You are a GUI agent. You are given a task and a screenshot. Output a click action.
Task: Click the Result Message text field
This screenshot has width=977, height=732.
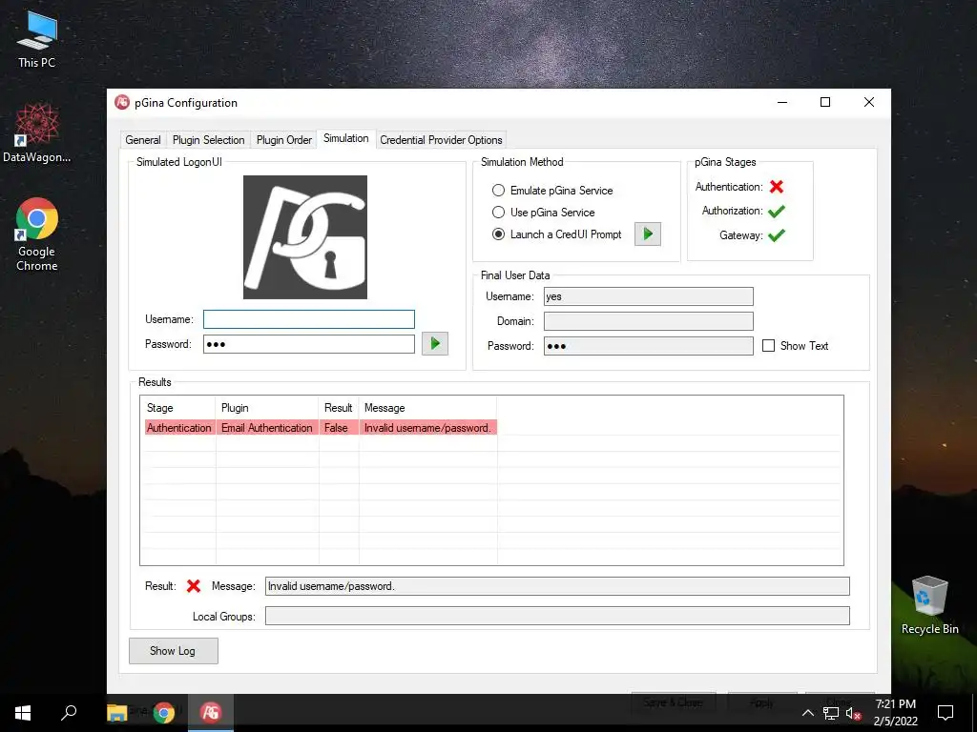click(x=557, y=586)
